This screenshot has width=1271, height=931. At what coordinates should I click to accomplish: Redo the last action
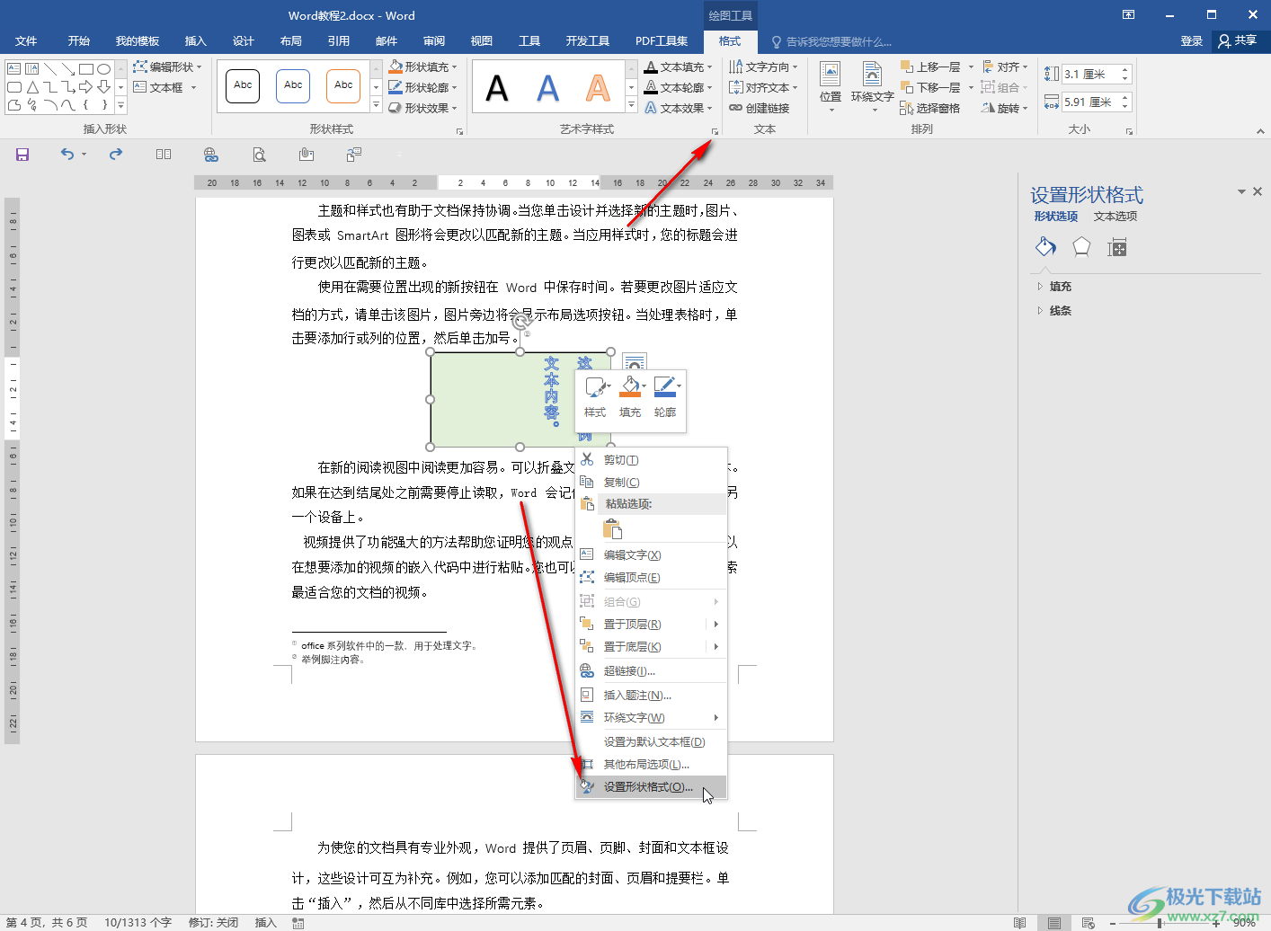pyautogui.click(x=116, y=155)
